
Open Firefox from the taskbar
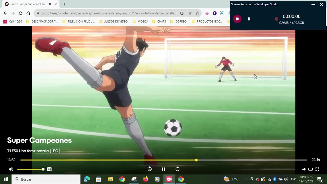tap(146, 179)
